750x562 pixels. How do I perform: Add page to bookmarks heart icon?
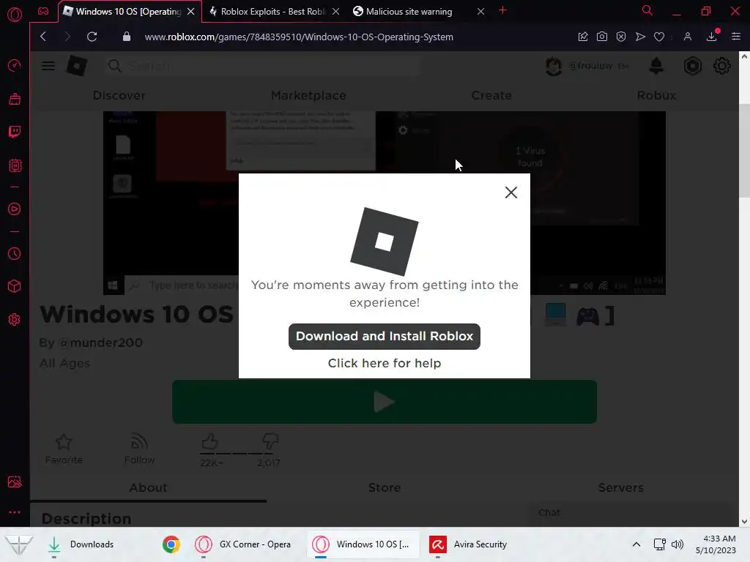coord(659,37)
